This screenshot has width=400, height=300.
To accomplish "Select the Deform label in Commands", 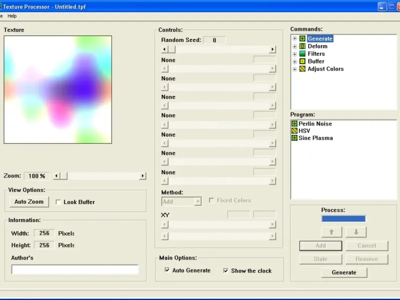I will 317,46.
